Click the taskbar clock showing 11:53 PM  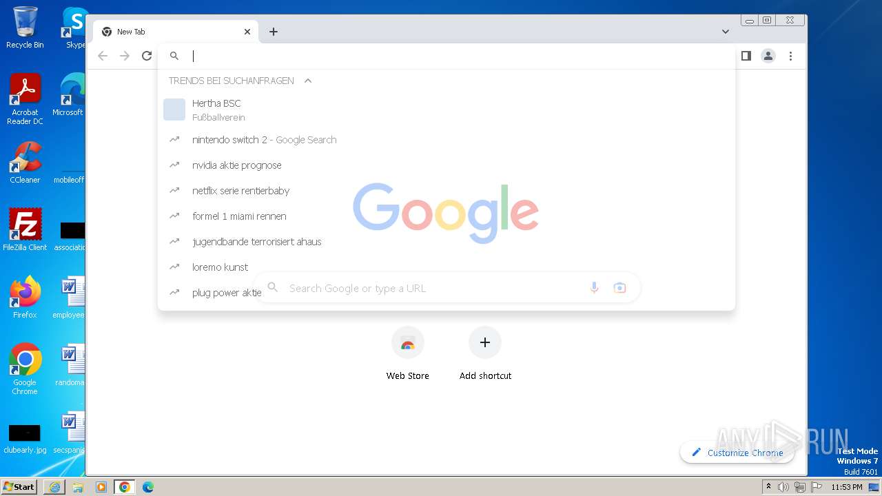coord(847,487)
